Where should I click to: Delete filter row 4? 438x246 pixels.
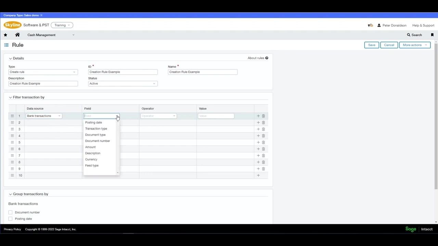click(263, 136)
